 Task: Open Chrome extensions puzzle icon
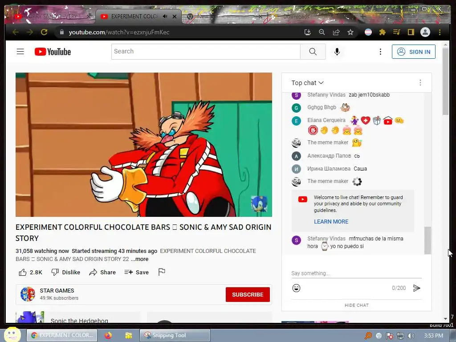tap(383, 32)
